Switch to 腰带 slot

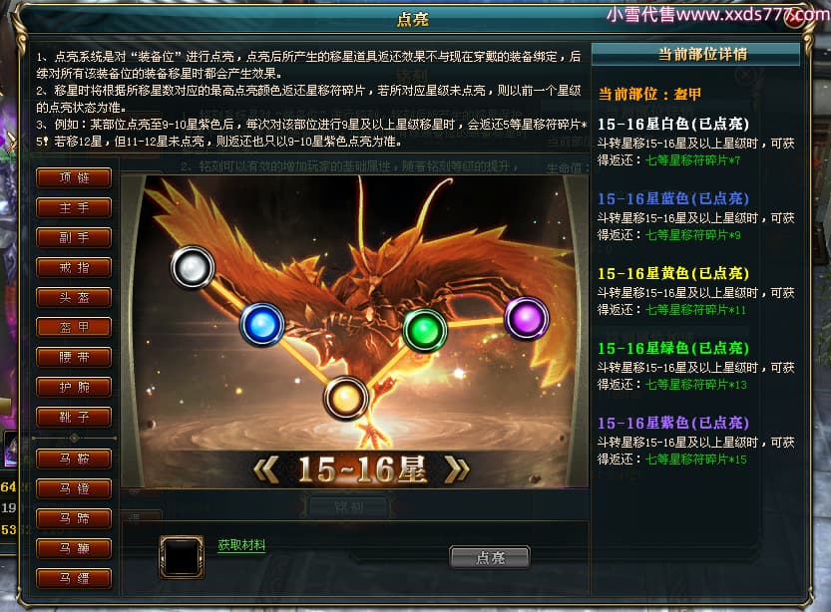point(74,357)
